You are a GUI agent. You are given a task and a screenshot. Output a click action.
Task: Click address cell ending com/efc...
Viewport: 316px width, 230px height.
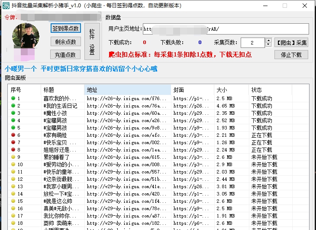point(126,135)
